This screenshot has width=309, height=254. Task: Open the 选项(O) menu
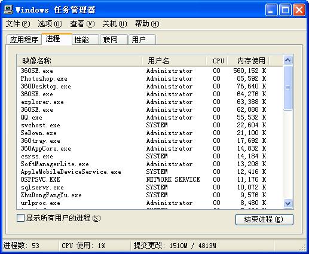(x=50, y=24)
